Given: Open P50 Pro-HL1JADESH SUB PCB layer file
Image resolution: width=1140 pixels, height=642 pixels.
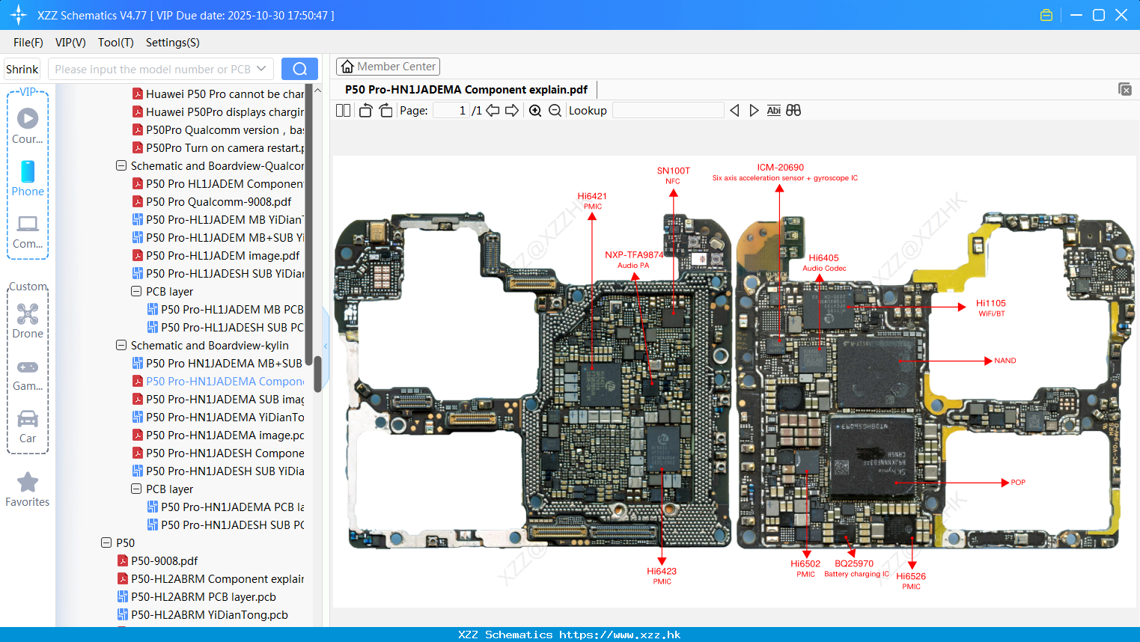Looking at the screenshot, I should 225,327.
